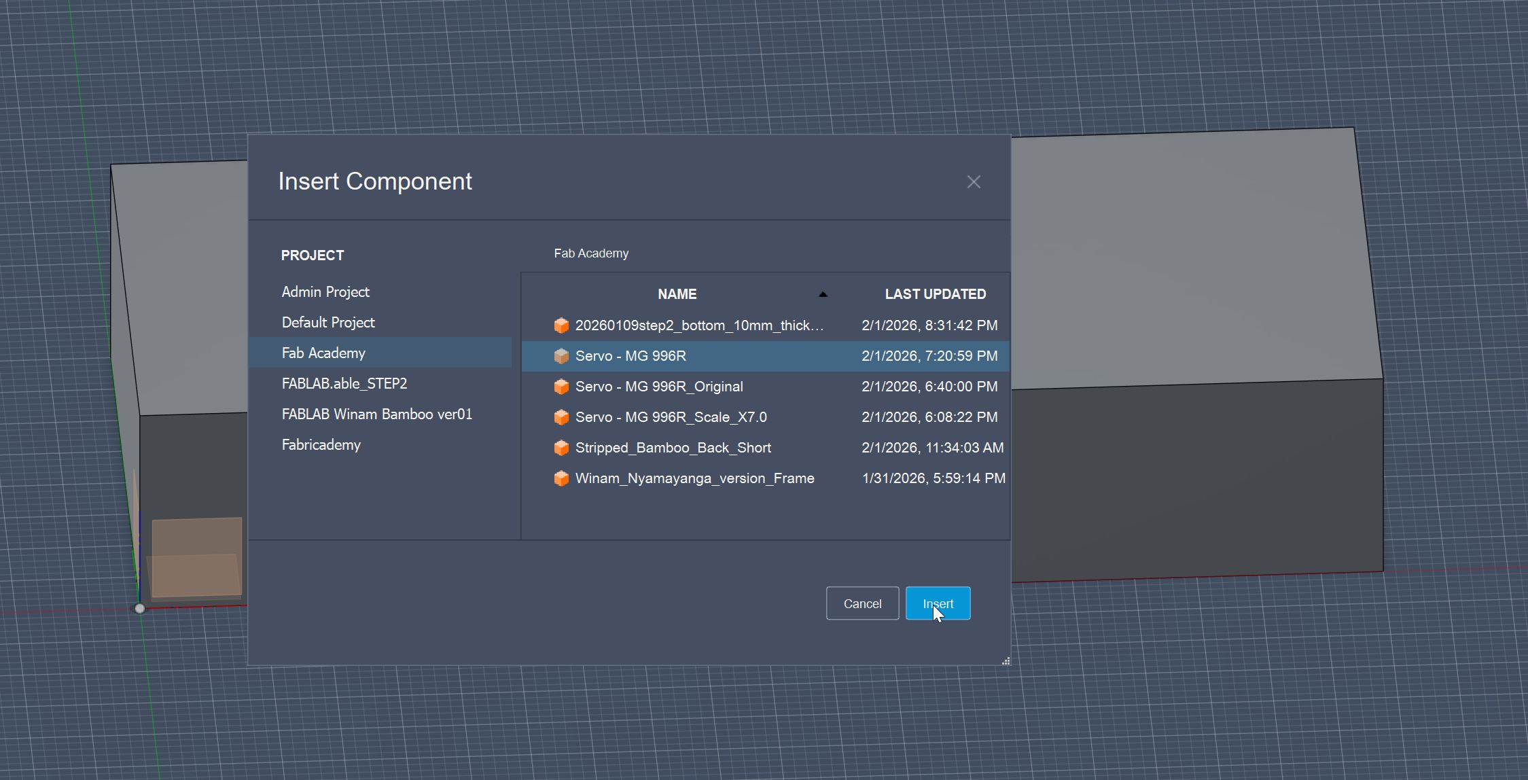Sort the list by the NAME header
Viewport: 1528px width, 780px height.
tap(677, 294)
